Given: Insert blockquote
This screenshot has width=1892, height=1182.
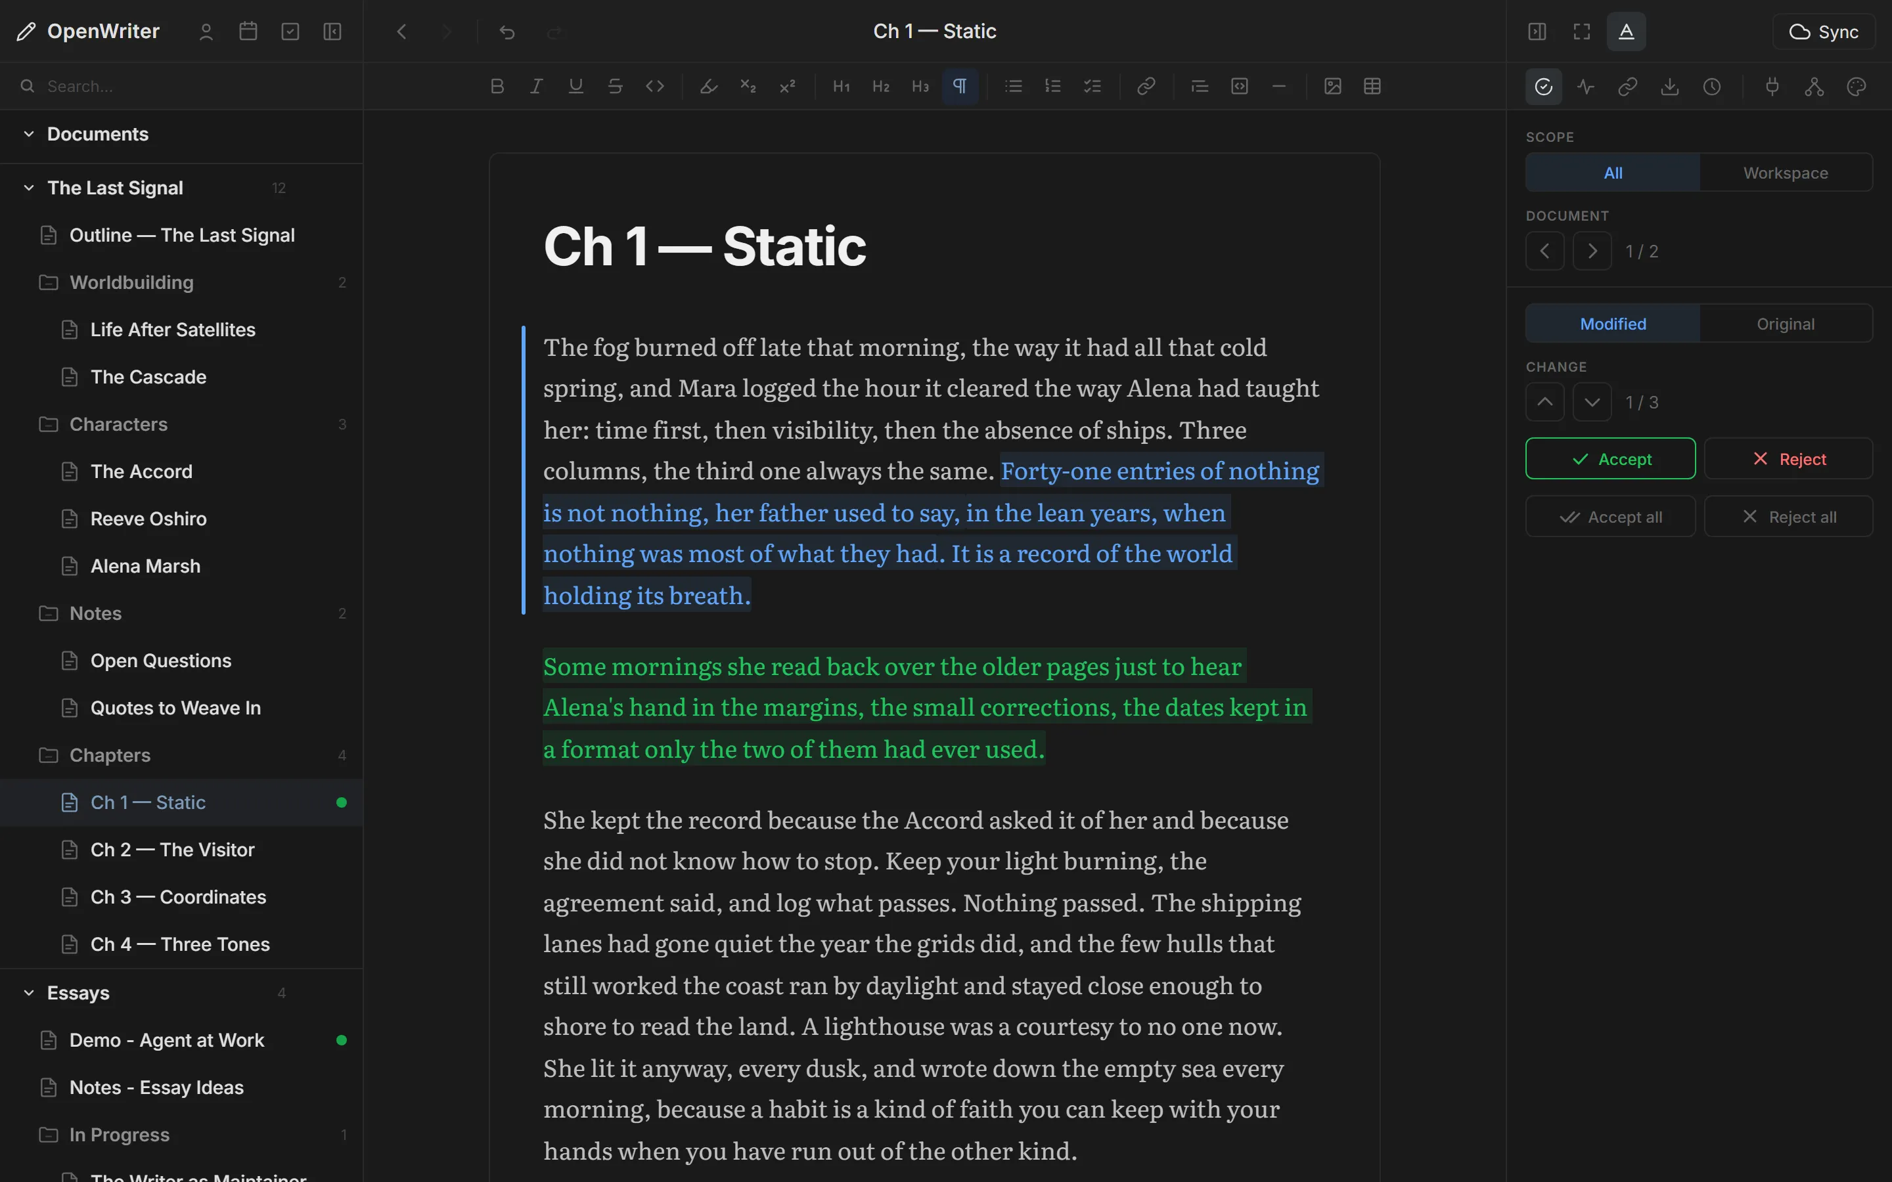Looking at the screenshot, I should tap(1200, 86).
